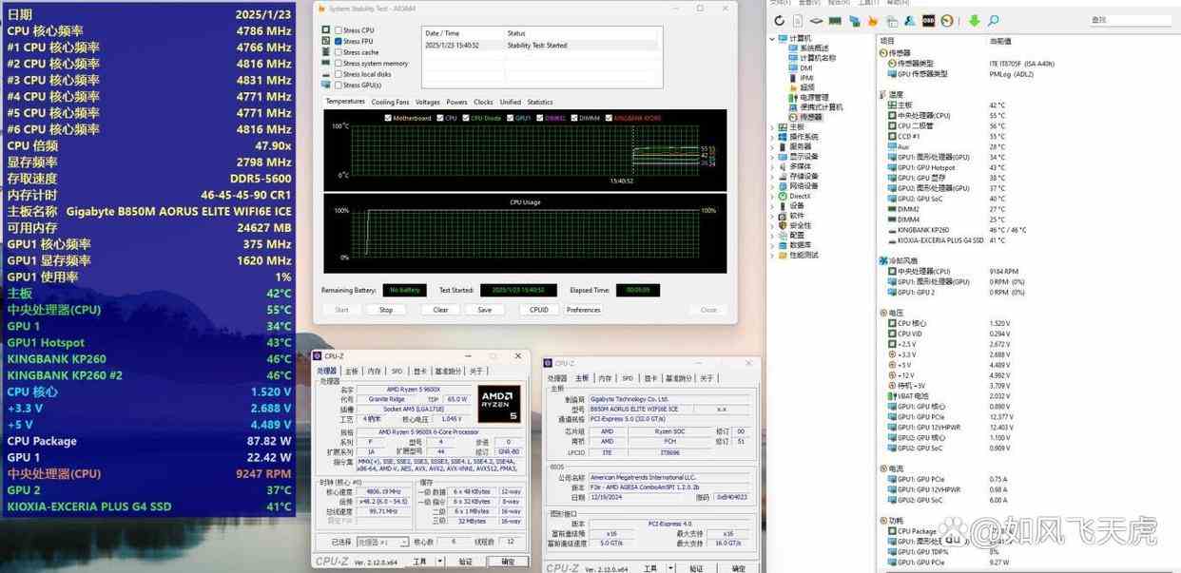The width and height of the screenshot is (1181, 573).
Task: Switch to the Voltages tab in stability test
Action: click(x=427, y=102)
